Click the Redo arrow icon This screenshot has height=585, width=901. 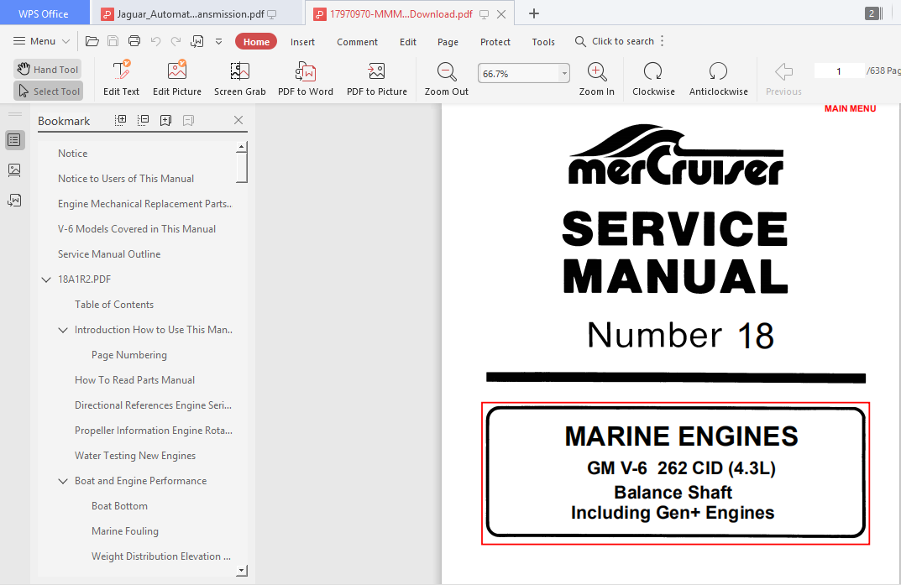point(175,41)
